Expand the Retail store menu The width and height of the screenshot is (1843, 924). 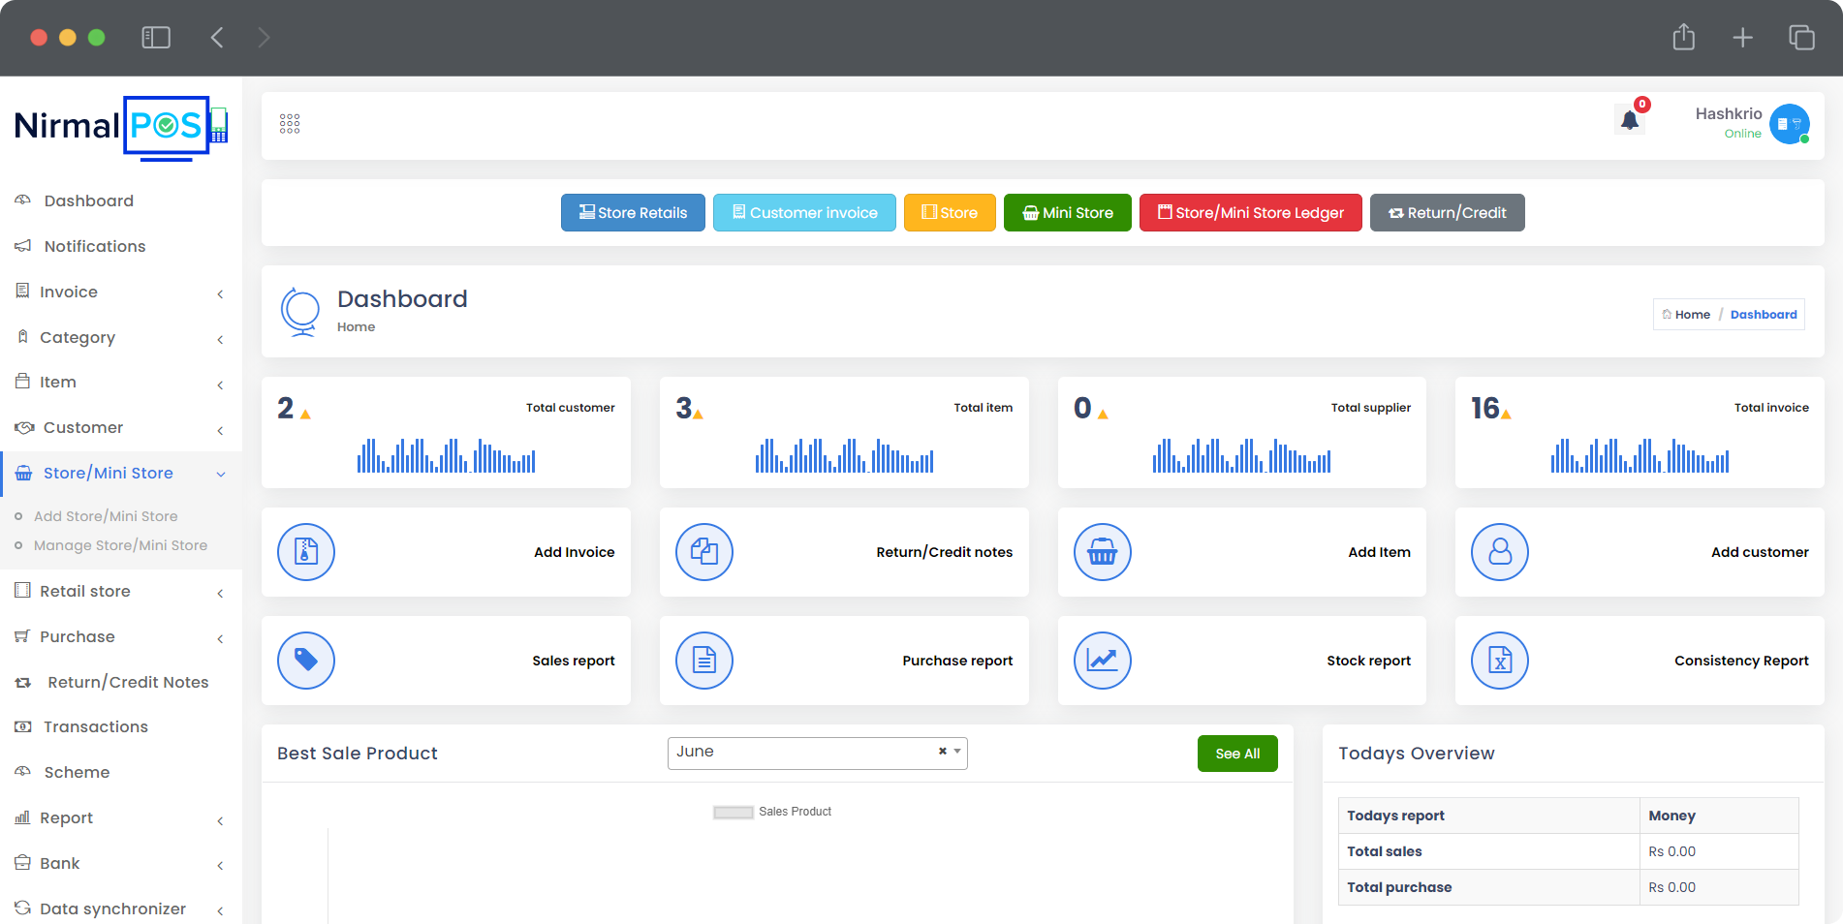(121, 591)
